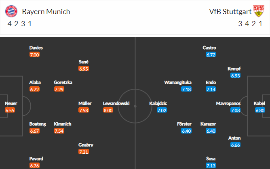
Task: Choose Davies on the Bayern side
Action: point(36,48)
